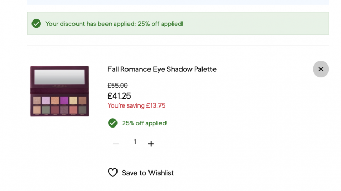Pick the pale lilac shade in palette image
Screen dimensions: 341x191
pos(46,101)
